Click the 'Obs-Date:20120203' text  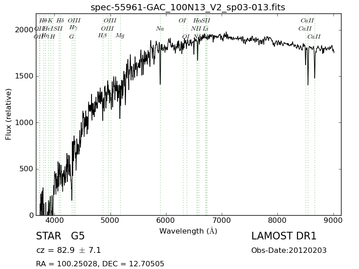289,251
